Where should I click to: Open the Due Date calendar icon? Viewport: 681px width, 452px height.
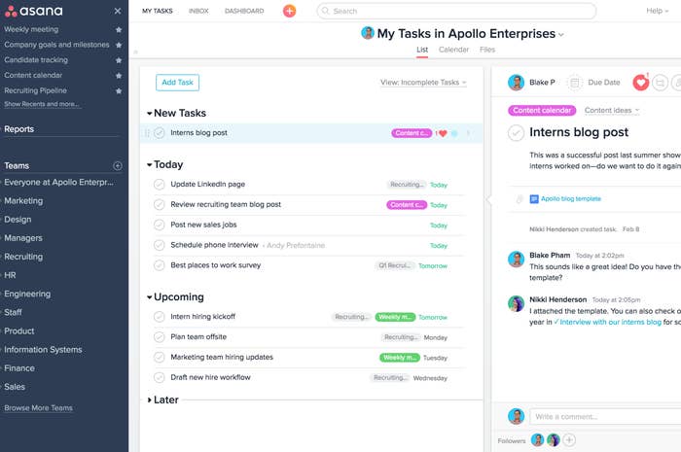click(574, 82)
